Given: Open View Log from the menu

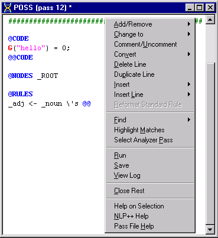Looking at the screenshot, I should coord(150,175).
